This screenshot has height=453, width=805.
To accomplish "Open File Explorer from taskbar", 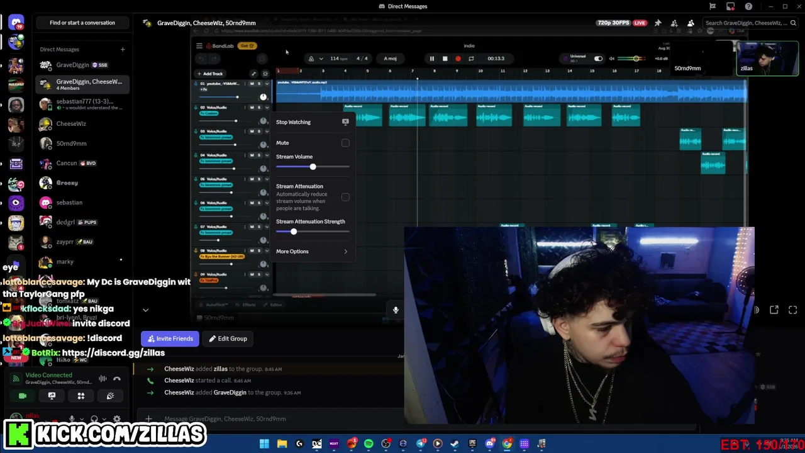I will pyautogui.click(x=282, y=444).
